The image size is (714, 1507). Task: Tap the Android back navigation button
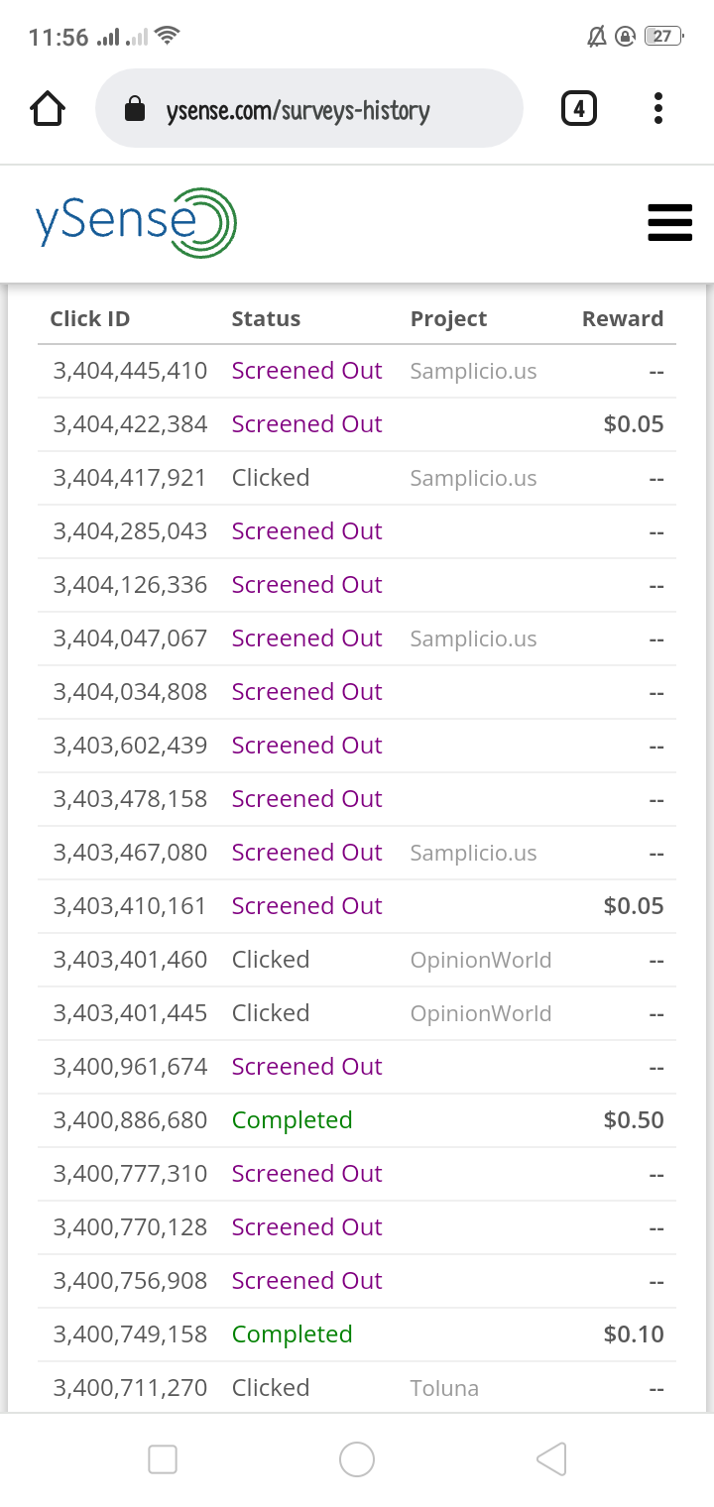(x=551, y=1459)
